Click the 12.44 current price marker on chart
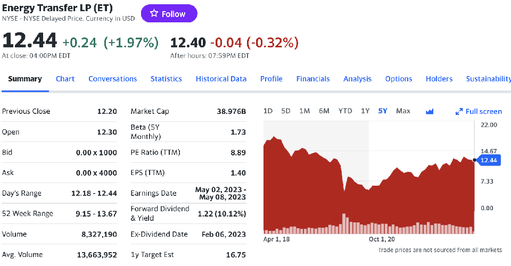The image size is (511, 266). (x=488, y=160)
